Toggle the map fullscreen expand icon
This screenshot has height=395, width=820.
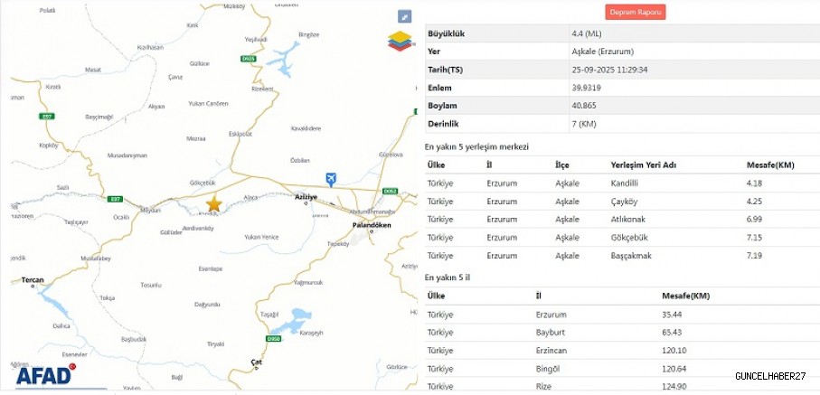tap(404, 17)
